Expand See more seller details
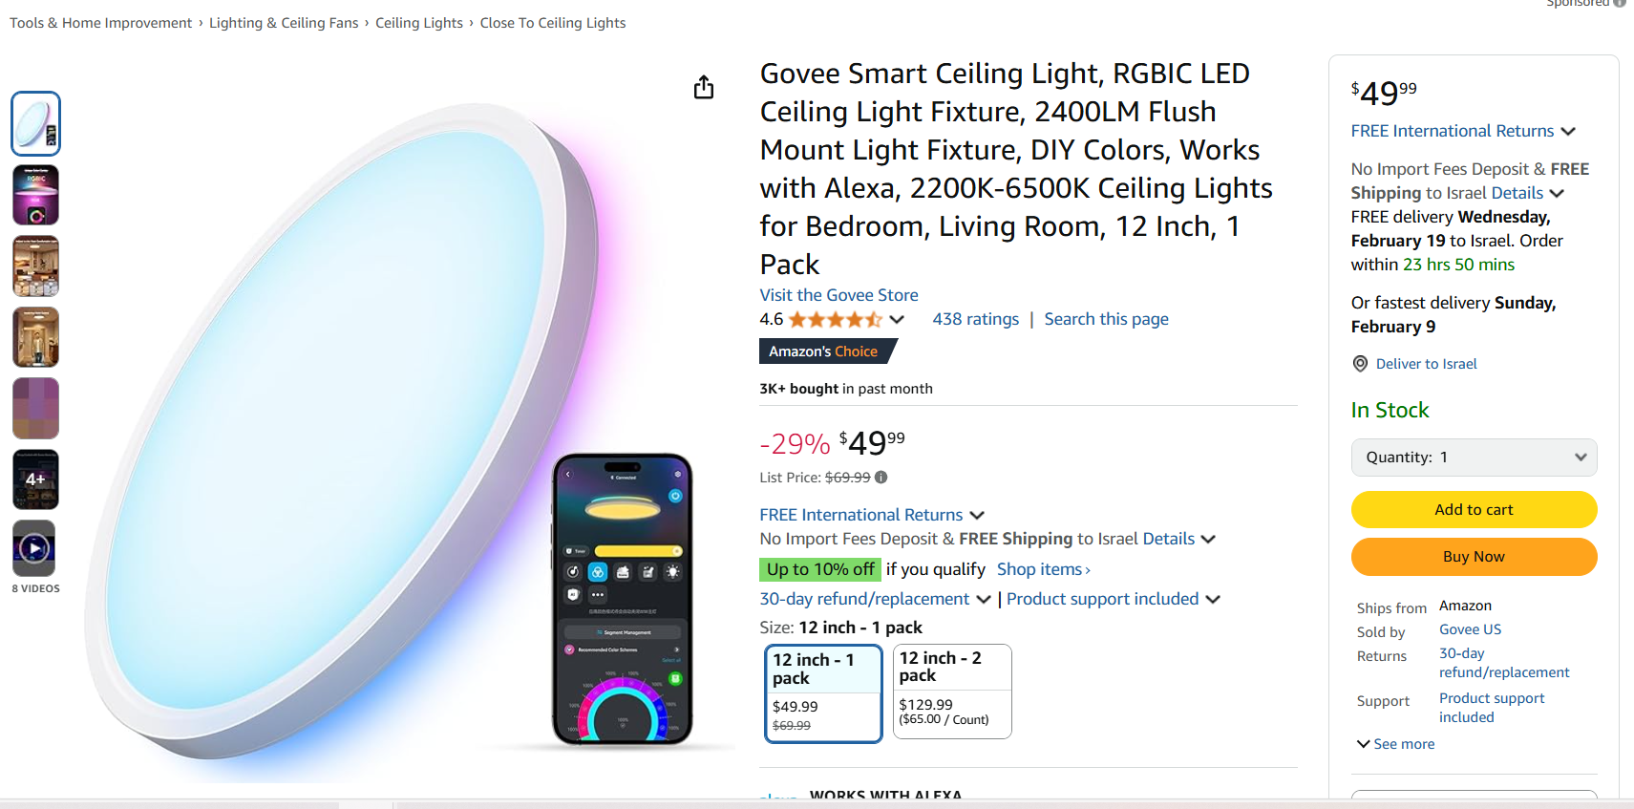Viewport: 1634px width, 809px height. click(x=1395, y=744)
